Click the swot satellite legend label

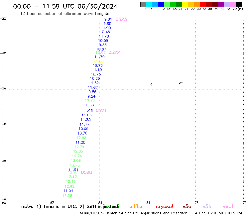pyautogui.click(x=228, y=206)
